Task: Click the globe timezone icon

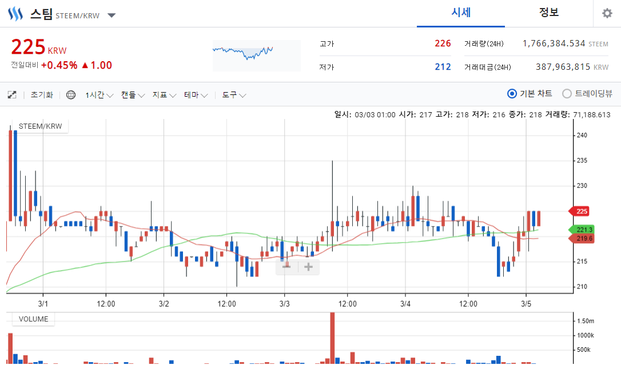Action: (x=71, y=95)
